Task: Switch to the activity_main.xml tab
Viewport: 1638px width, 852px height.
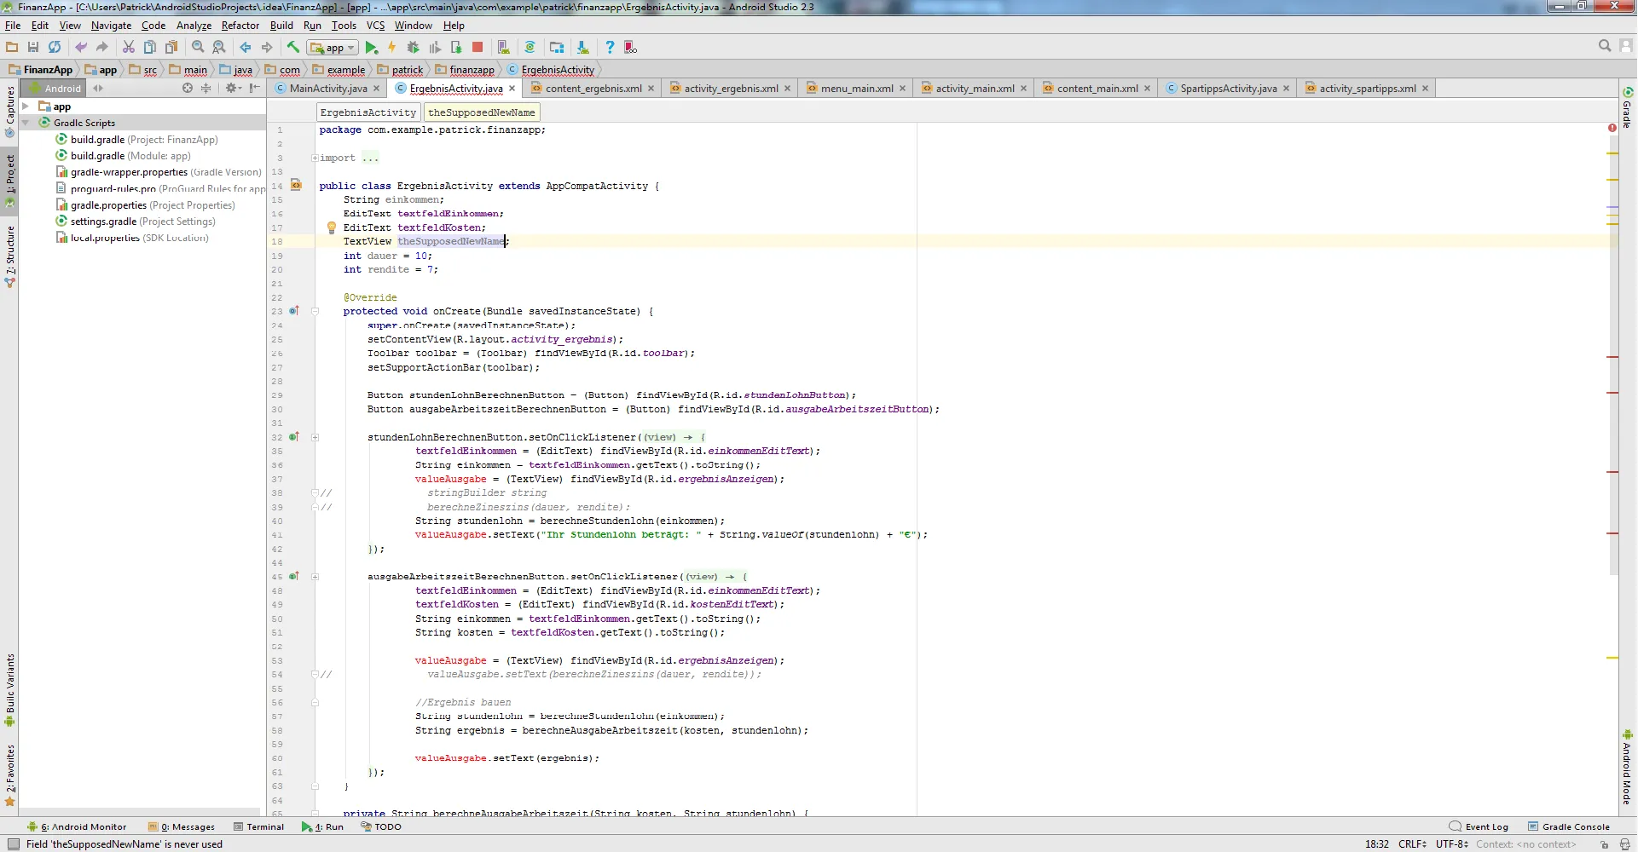Action: [x=974, y=89]
